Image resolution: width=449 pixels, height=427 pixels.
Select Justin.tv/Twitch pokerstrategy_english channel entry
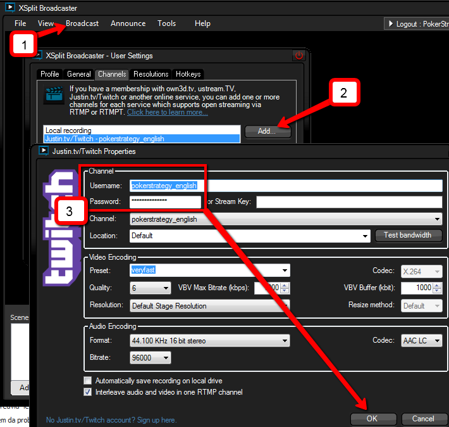(142, 139)
